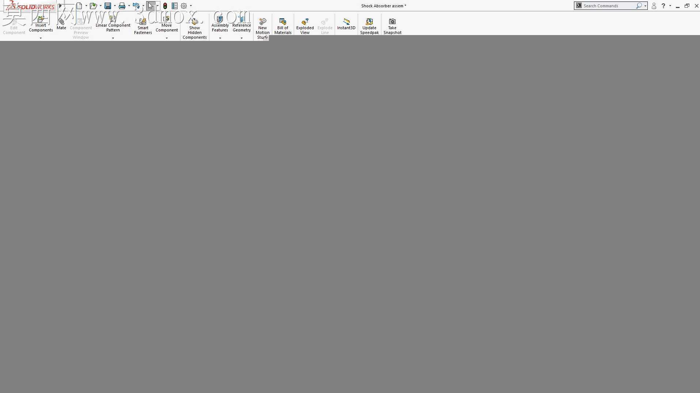Click the SolidWorks logo
The height and width of the screenshot is (393, 700).
[31, 6]
